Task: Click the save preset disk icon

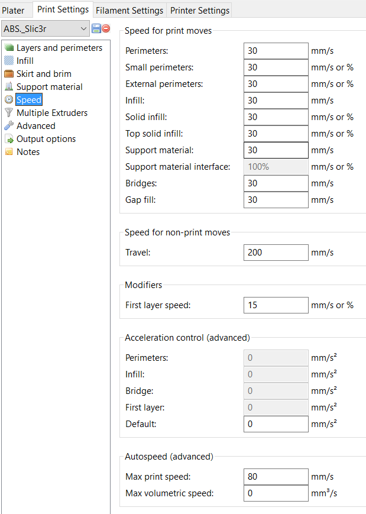Action: tap(96, 28)
